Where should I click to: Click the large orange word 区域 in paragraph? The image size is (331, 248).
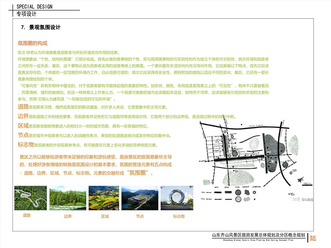coord(23,126)
